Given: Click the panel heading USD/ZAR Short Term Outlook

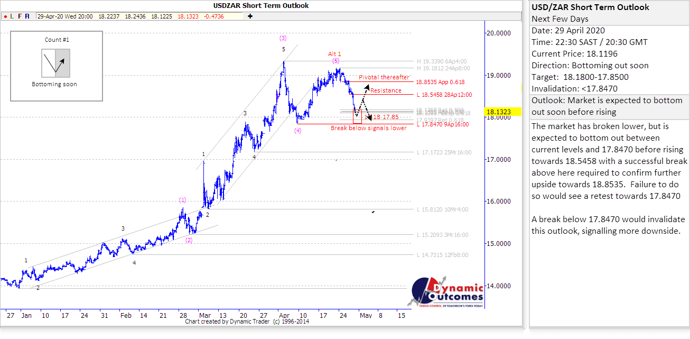Looking at the screenshot, I should (590, 7).
